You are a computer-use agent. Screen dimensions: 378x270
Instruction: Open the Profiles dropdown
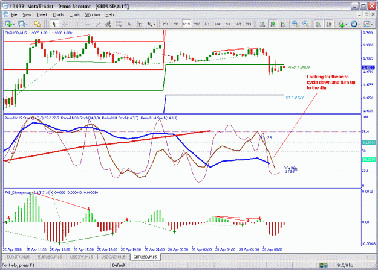pyautogui.click(x=23, y=24)
